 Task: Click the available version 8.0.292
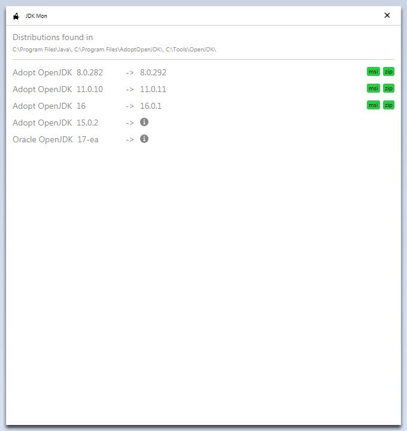pos(153,72)
